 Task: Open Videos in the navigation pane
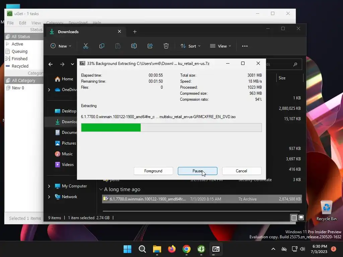point(64,165)
